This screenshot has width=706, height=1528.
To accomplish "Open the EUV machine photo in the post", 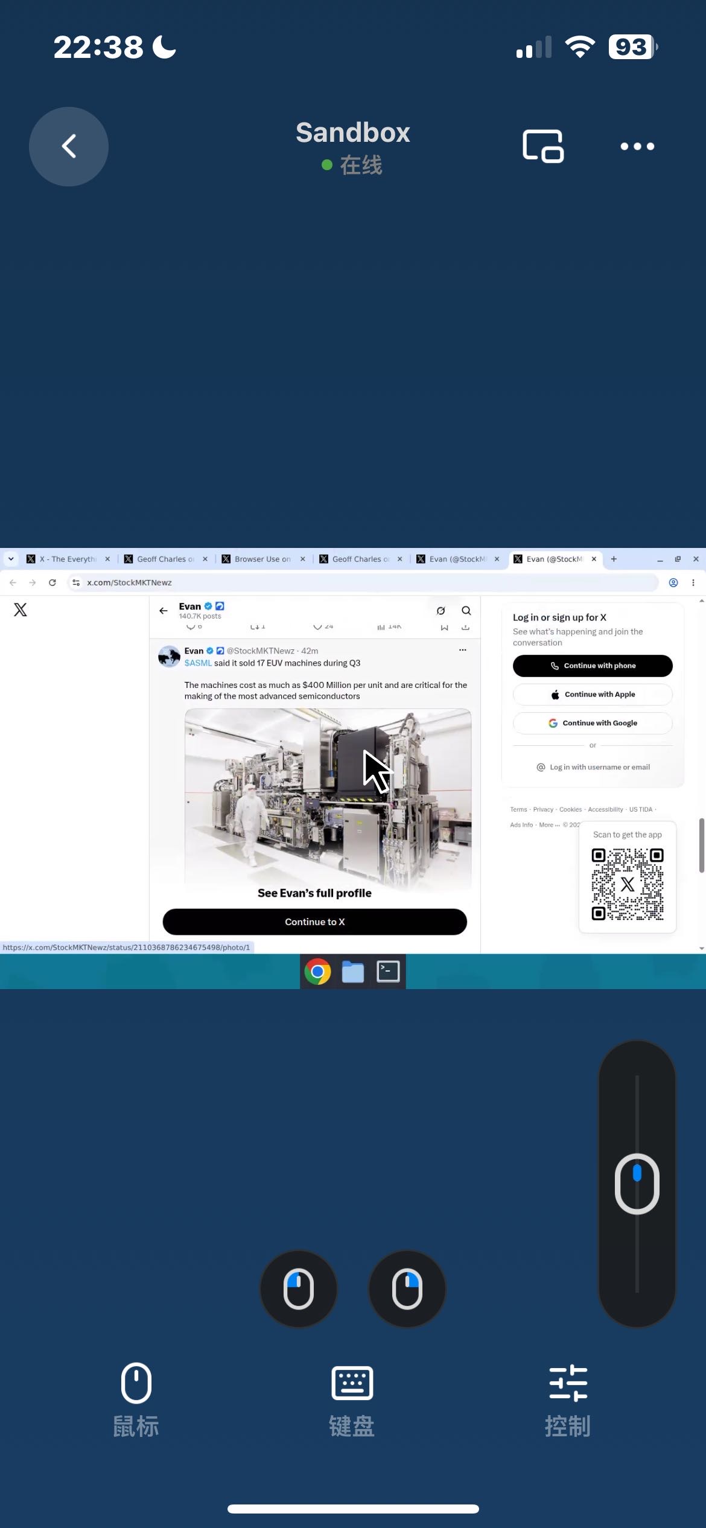I will pos(328,799).
